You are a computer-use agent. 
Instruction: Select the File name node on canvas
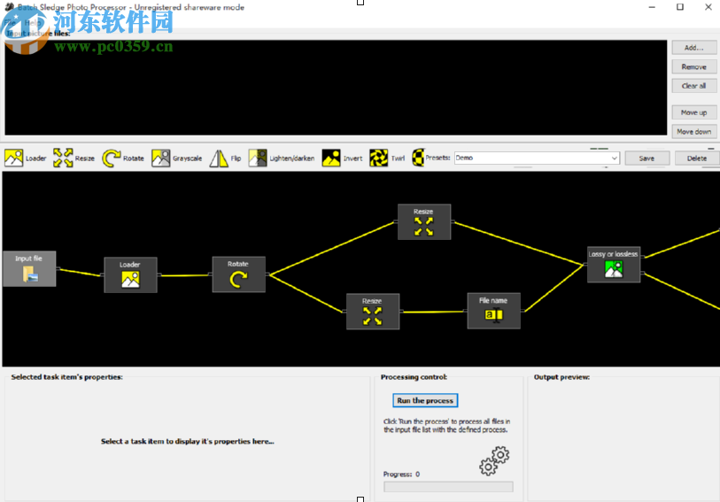pos(493,311)
